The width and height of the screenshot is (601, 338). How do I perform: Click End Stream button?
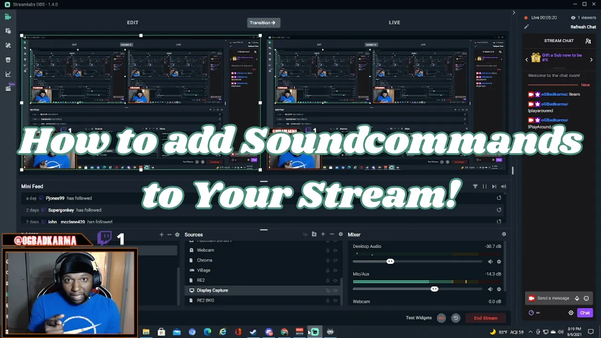click(x=485, y=318)
